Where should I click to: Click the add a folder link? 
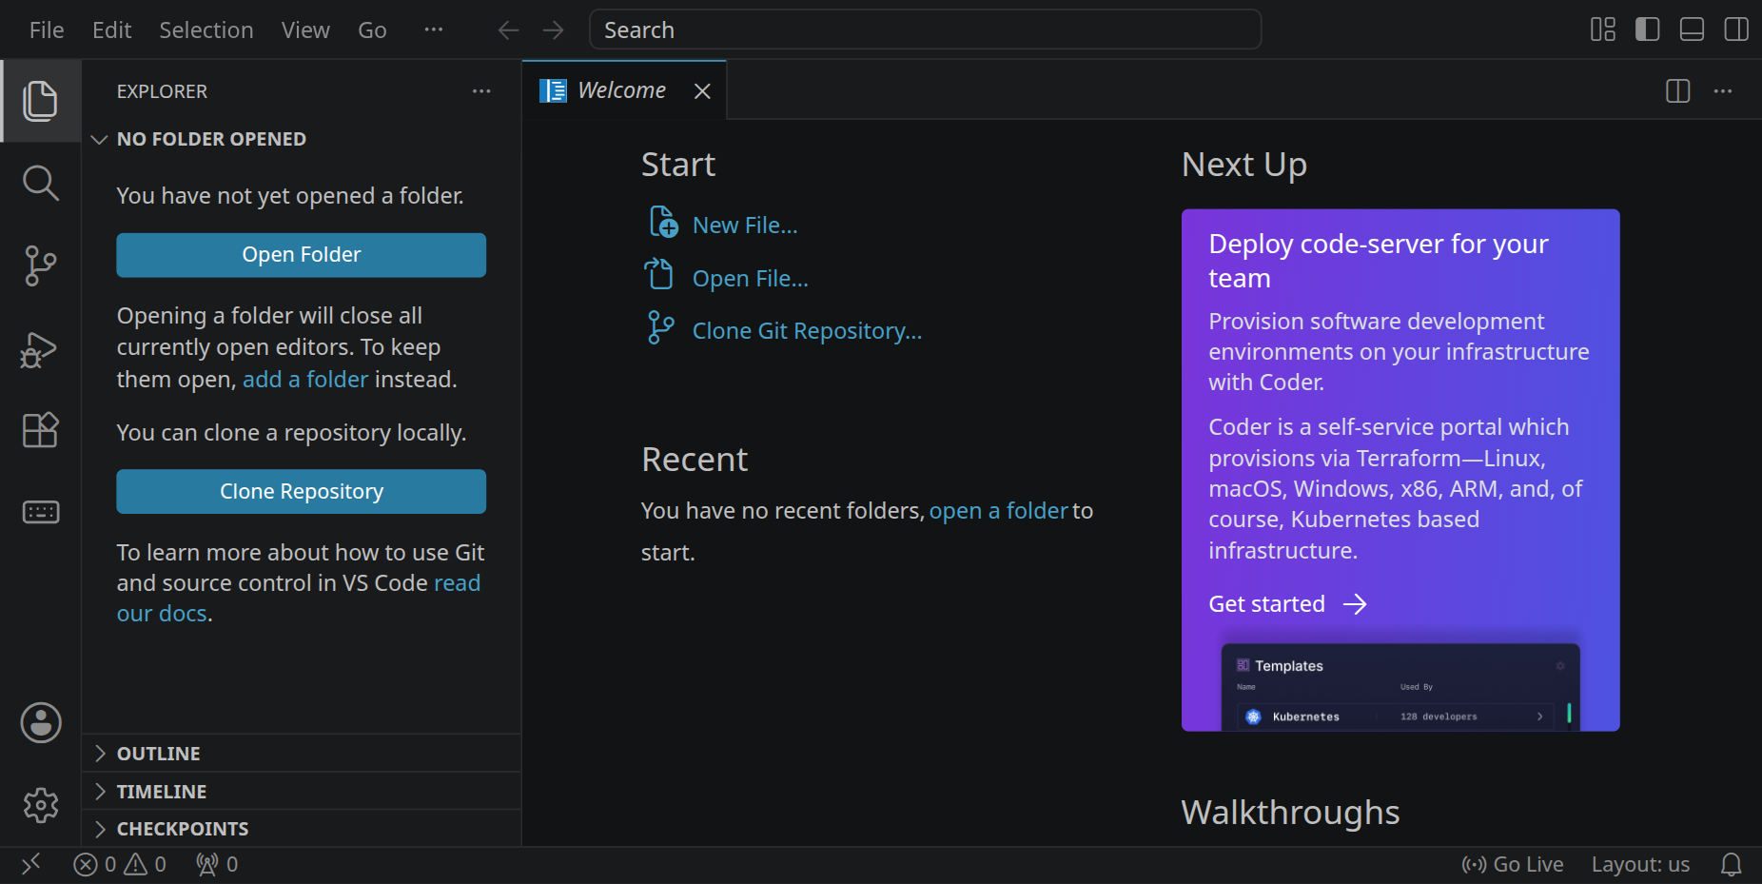[x=305, y=380]
